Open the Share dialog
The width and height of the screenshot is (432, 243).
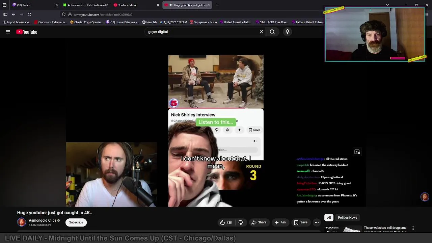[x=259, y=222]
